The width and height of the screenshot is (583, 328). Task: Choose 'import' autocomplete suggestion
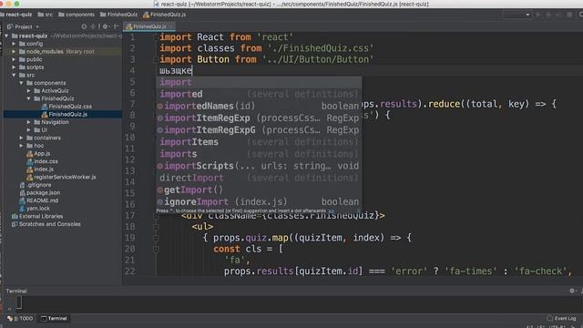[259, 82]
